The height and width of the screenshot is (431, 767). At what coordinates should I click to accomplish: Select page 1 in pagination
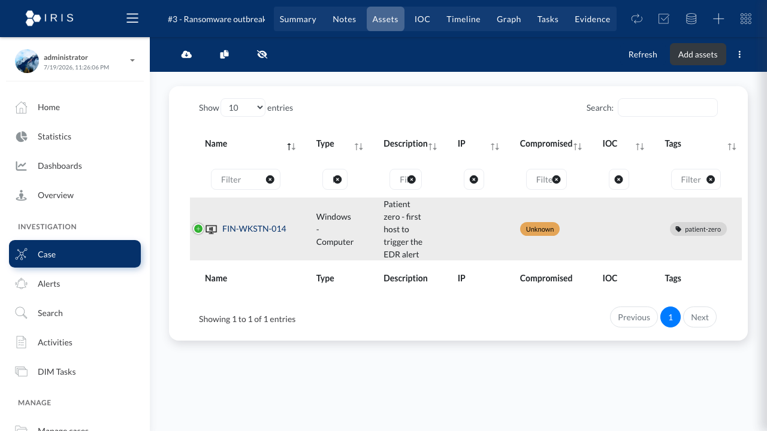(x=671, y=317)
